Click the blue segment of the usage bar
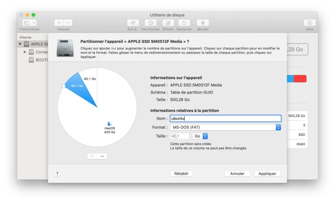335x202 pixels. [291, 79]
